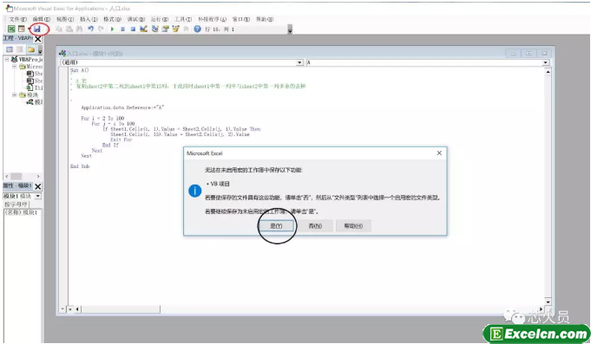Click the code window horizontal scrollbar thumb
This screenshot has height=344, width=591.
point(121,309)
